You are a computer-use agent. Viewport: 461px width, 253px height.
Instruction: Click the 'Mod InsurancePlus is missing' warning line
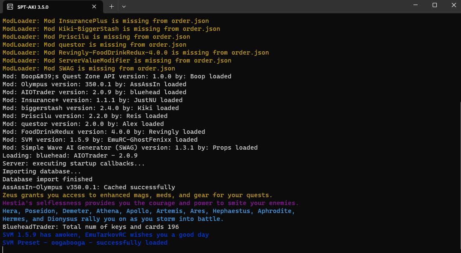tap(106, 21)
